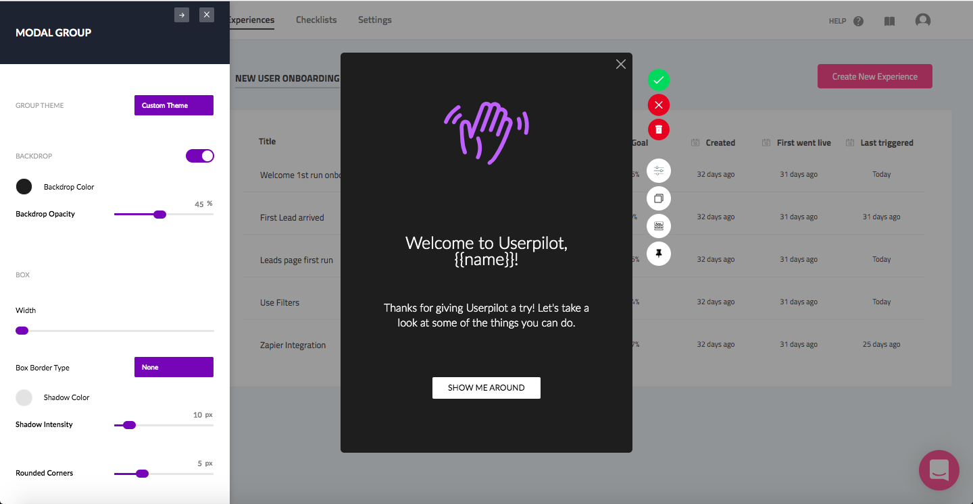
Task: Adjust the Backdrop Opacity slider handle
Action: point(159,215)
